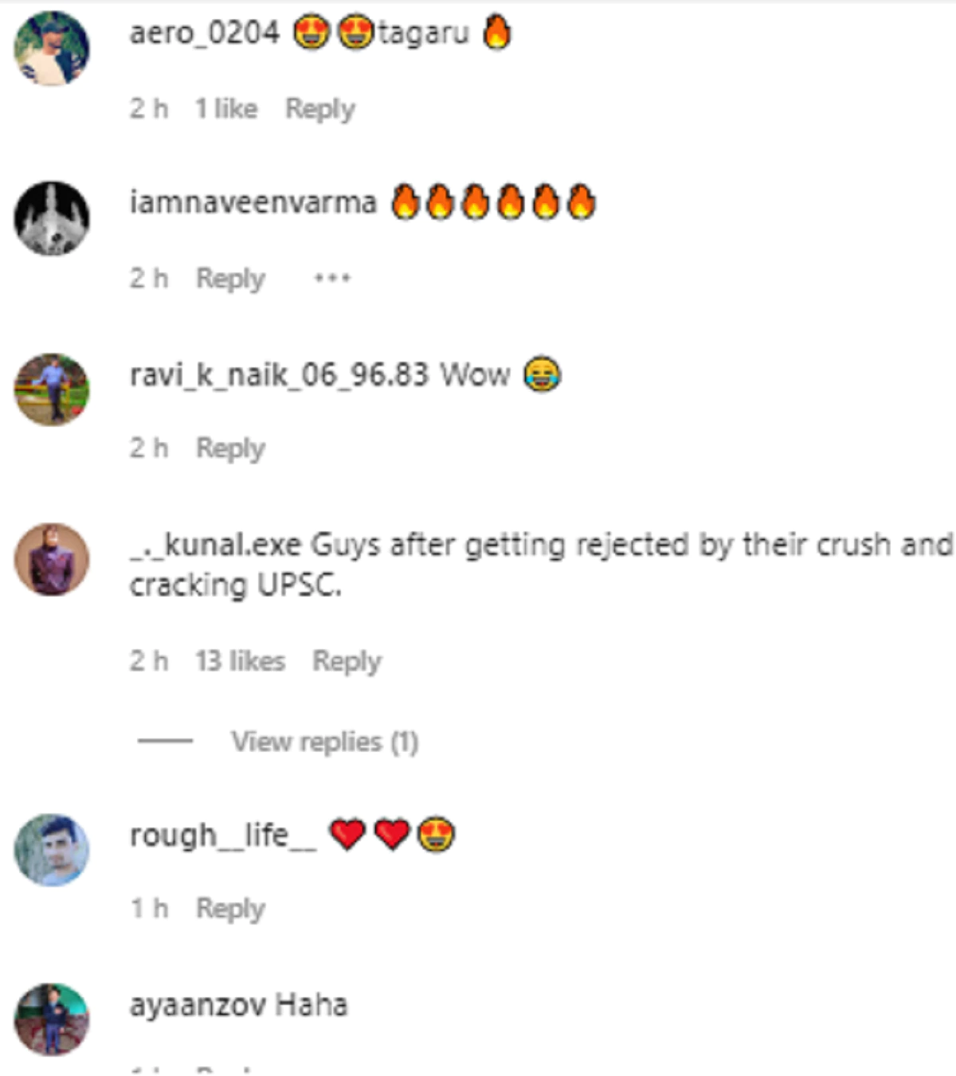Open the ayaanzov username link

198,1005
